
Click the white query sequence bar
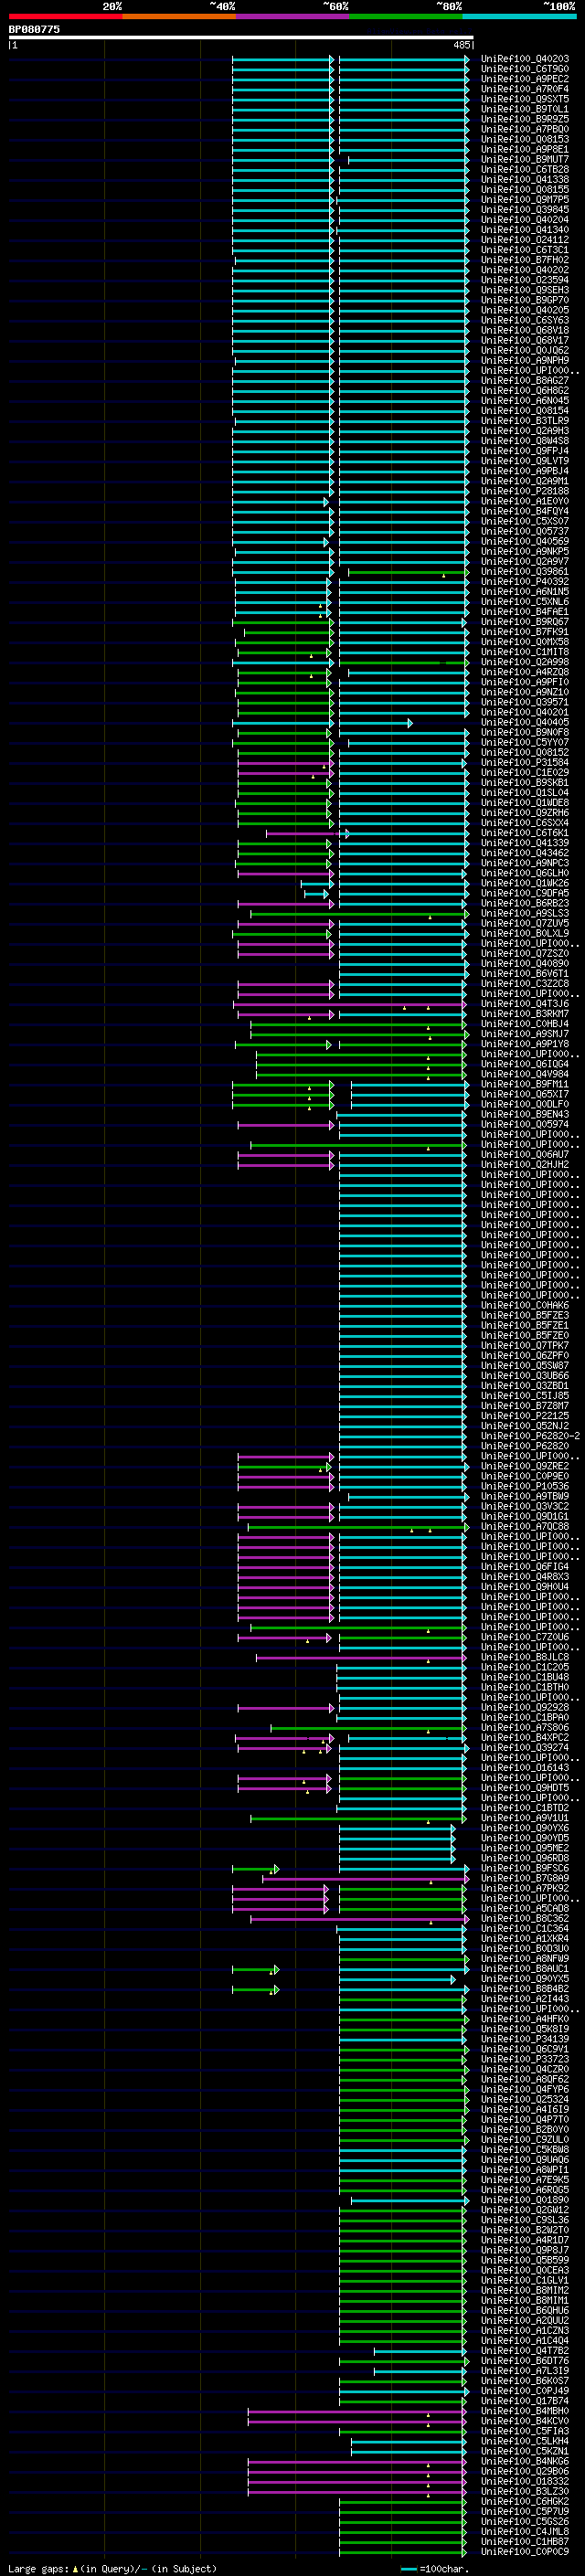pyautogui.click(x=241, y=37)
